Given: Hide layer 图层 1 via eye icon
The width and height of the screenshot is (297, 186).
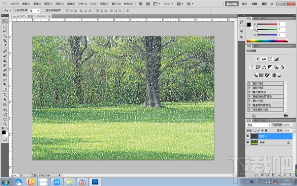Looking at the screenshot, I should pos(248,136).
